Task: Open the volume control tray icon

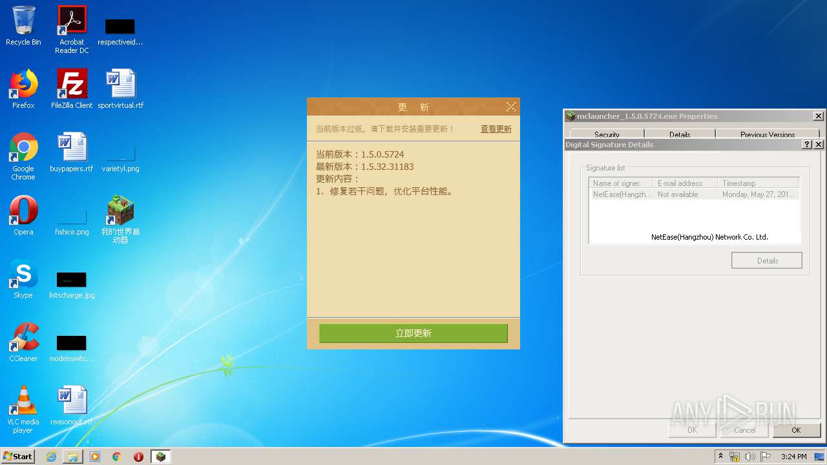Action: 749,457
